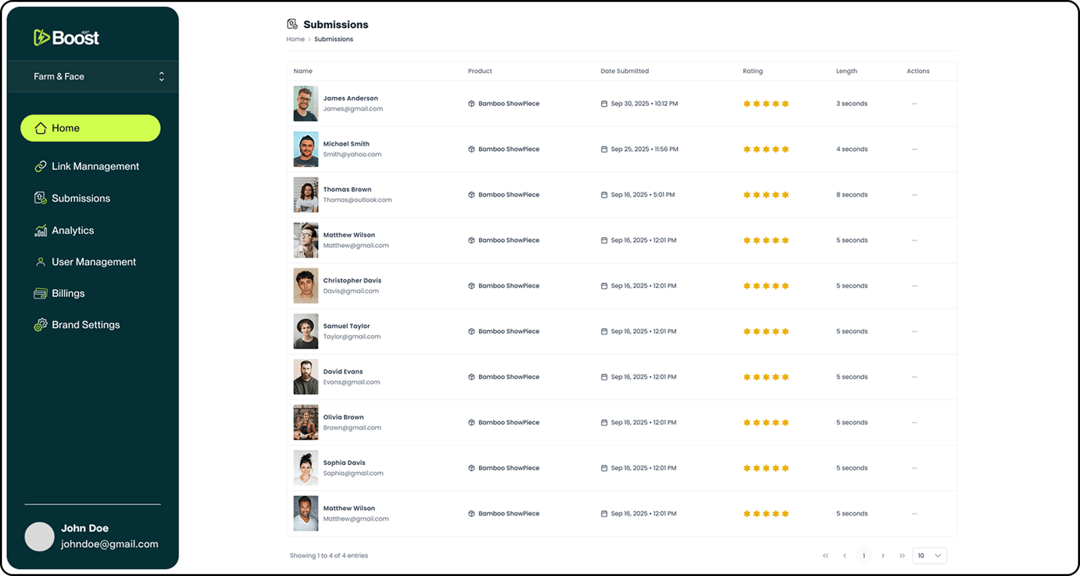
Task: Go to the next page arrow
Action: tap(883, 556)
